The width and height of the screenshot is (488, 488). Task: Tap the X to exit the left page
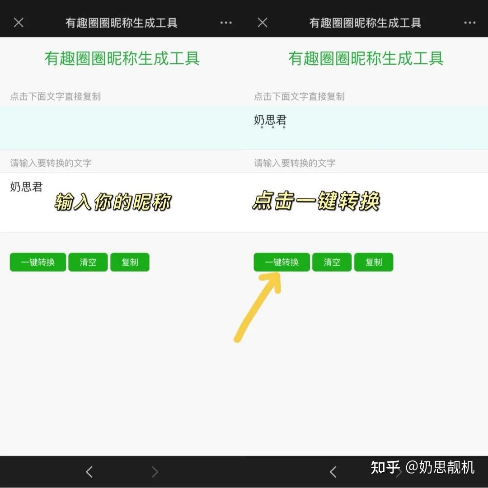click(x=18, y=22)
